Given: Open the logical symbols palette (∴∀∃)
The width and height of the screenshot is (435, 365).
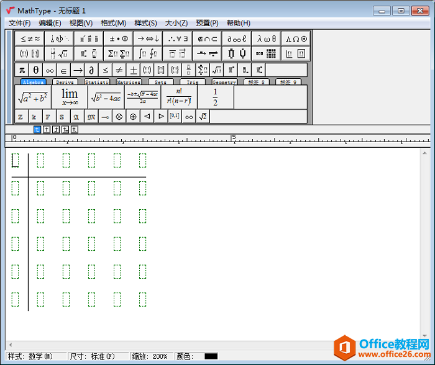Looking at the screenshot, I should 178,39.
